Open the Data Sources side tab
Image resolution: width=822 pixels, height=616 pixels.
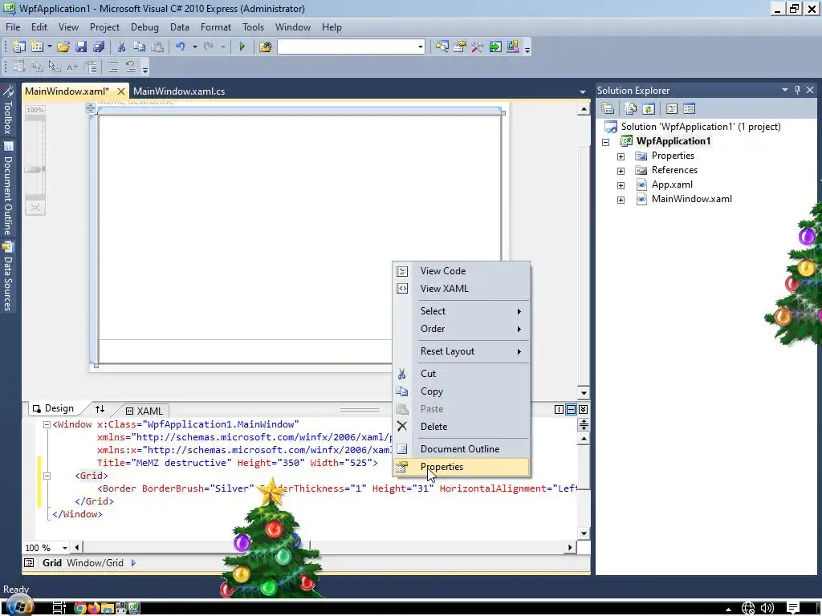tap(8, 277)
